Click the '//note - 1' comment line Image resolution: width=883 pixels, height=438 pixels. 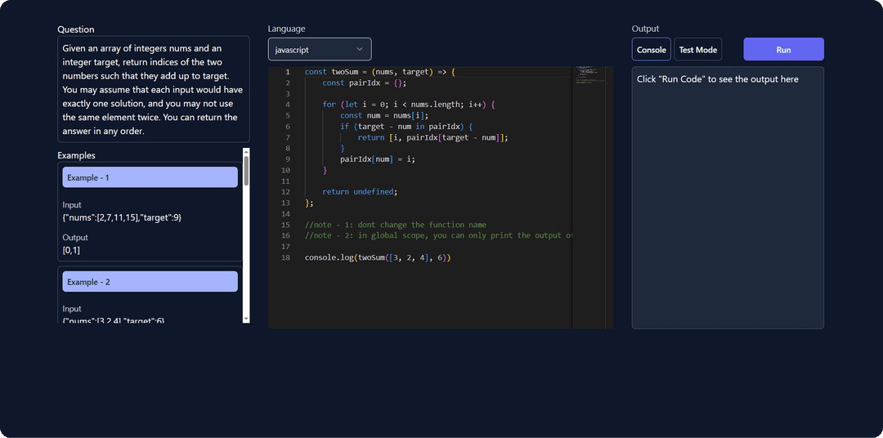pyautogui.click(x=396, y=225)
